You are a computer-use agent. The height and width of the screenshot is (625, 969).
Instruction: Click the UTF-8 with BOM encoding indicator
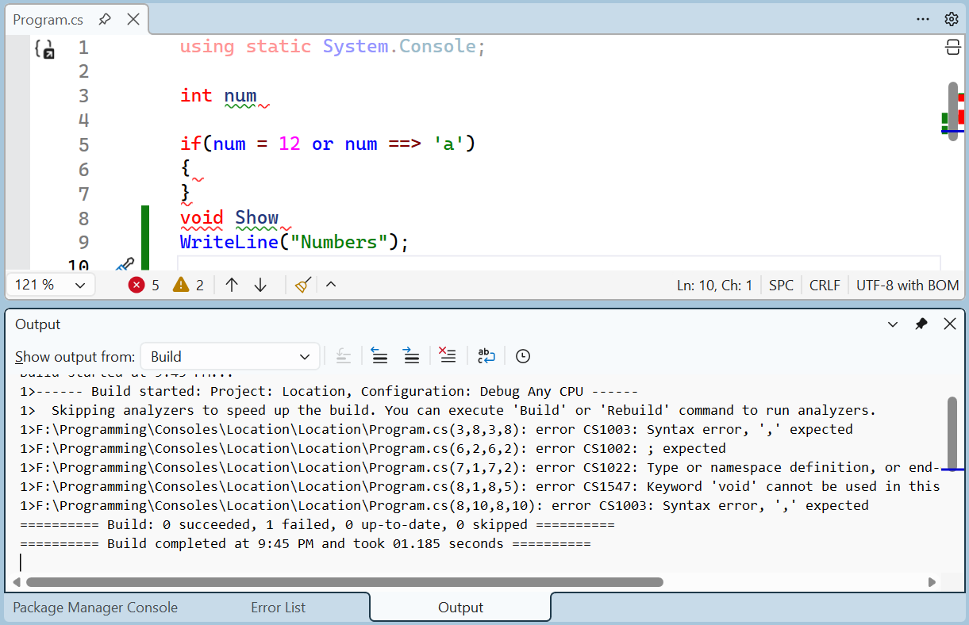907,286
